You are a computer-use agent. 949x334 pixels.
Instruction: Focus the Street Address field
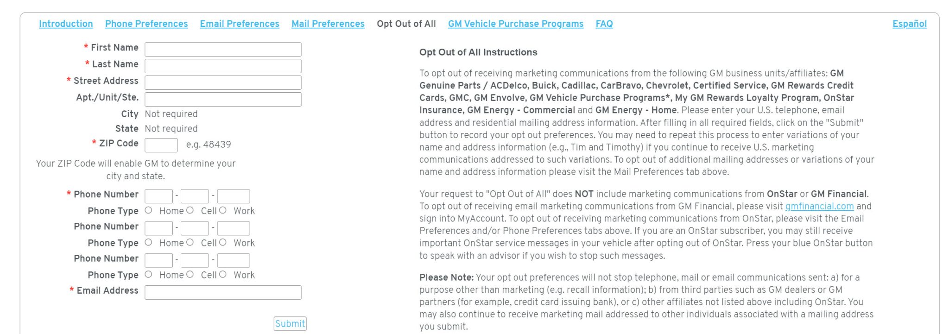pos(222,82)
